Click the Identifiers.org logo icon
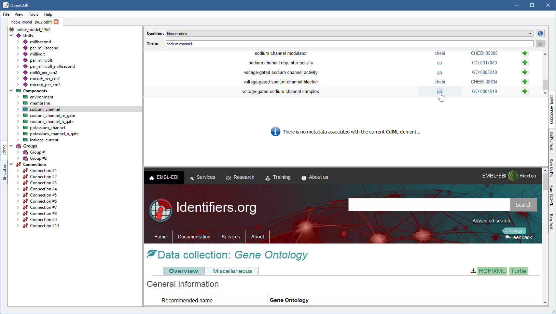556x314 pixels. tap(161, 209)
